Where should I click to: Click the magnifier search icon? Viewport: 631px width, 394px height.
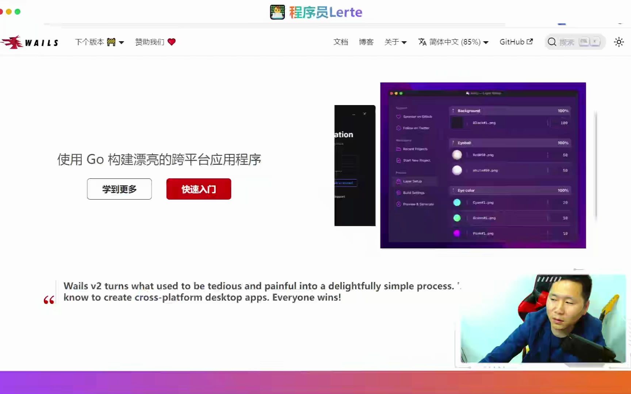pos(552,42)
